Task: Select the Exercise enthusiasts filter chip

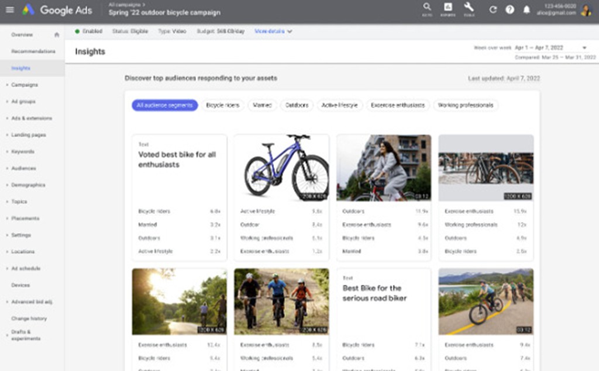Action: tap(398, 105)
